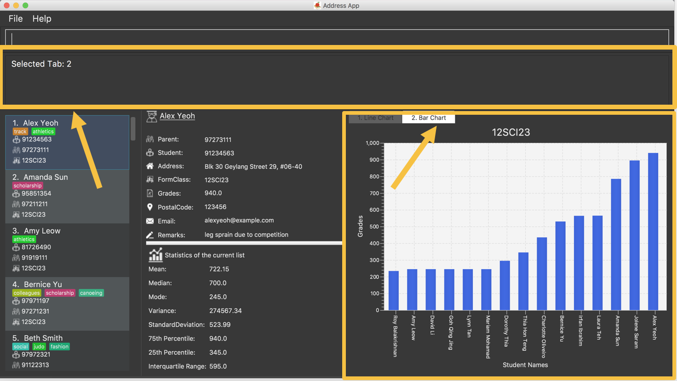Click the social tag on Beth Smith
Screen dimensions: 677x381
[21, 347]
